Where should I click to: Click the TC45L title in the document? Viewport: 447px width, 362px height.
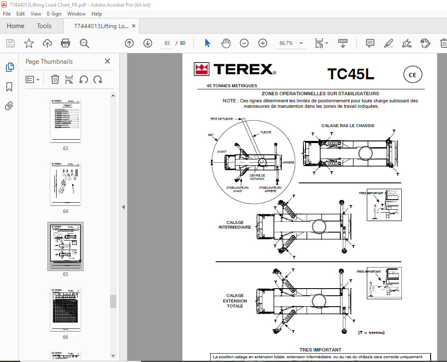350,74
